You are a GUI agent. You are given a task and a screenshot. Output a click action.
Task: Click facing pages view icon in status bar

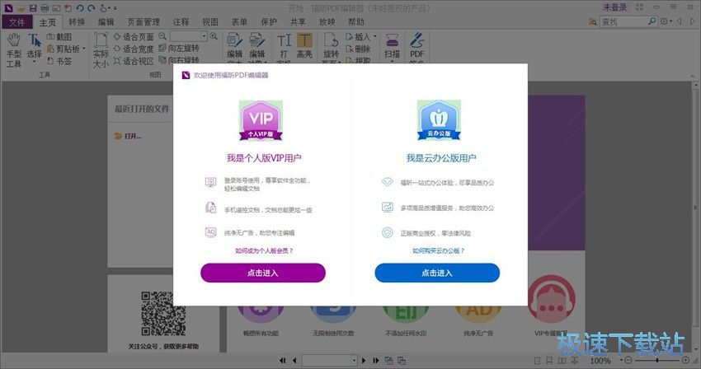(x=562, y=361)
